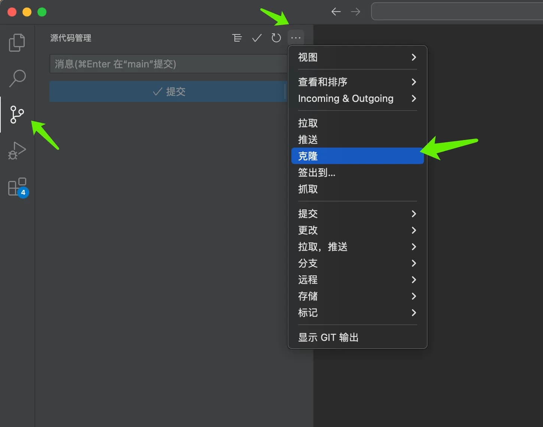This screenshot has width=543, height=427.
Task: Expand the 远程 submenu
Action: pyautogui.click(x=357, y=280)
